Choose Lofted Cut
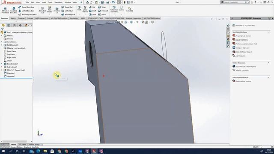 tap(67, 11)
